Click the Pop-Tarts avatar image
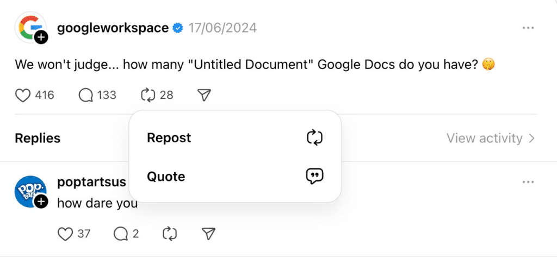The image size is (557, 257). [x=30, y=191]
